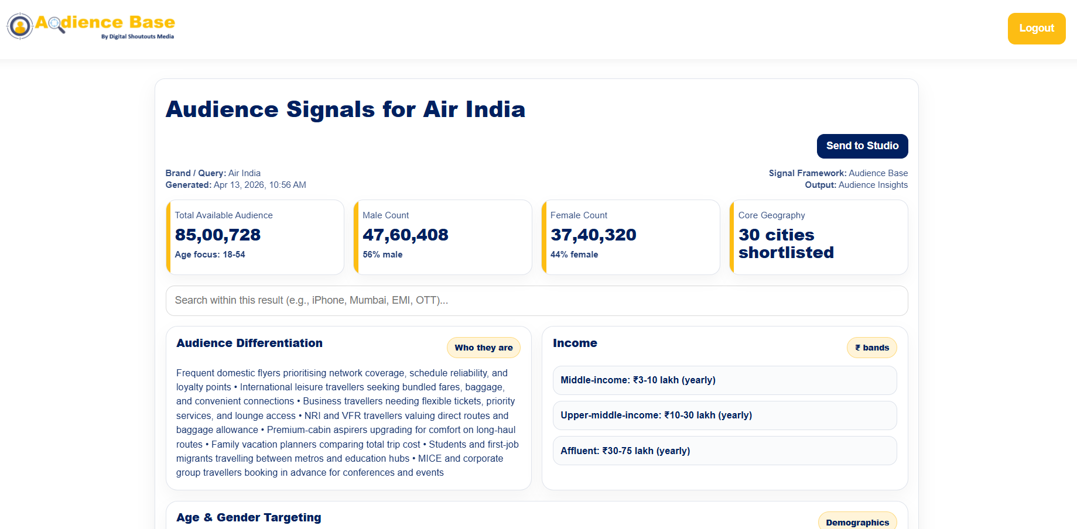Select the Male Count stat card
The width and height of the screenshot is (1077, 529).
click(443, 237)
